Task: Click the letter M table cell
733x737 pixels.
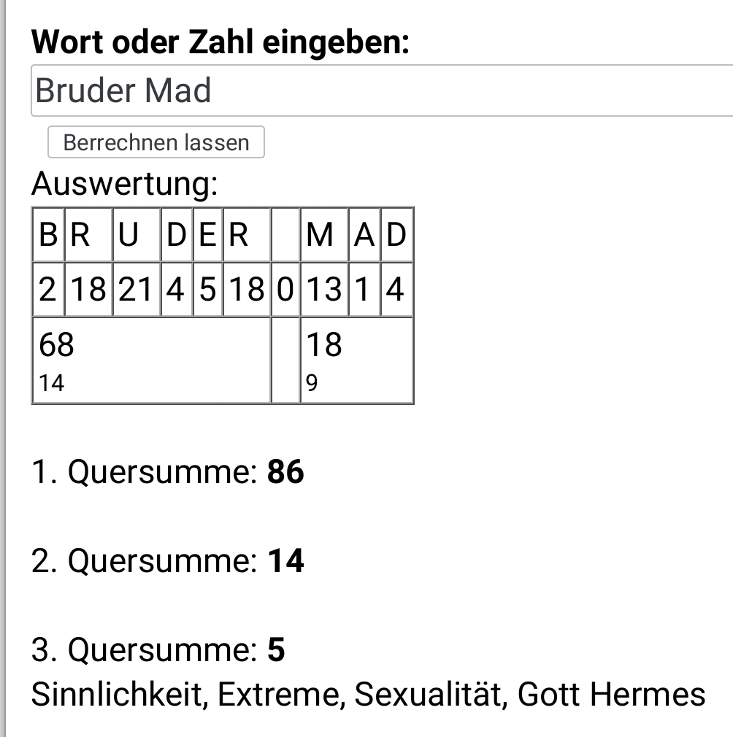Action: point(324,234)
